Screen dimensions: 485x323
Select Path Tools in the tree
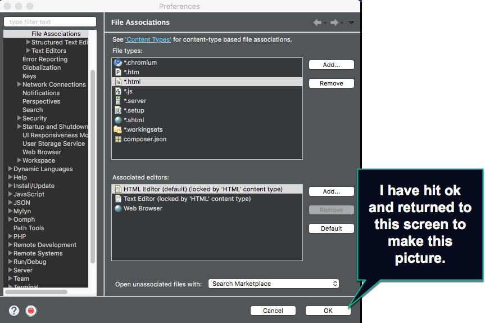(29, 228)
